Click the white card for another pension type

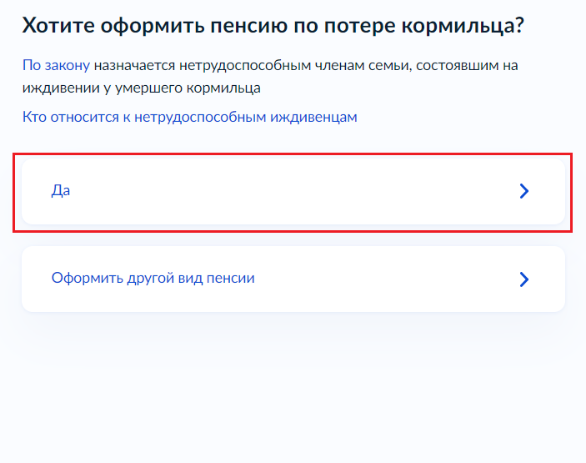click(x=293, y=279)
